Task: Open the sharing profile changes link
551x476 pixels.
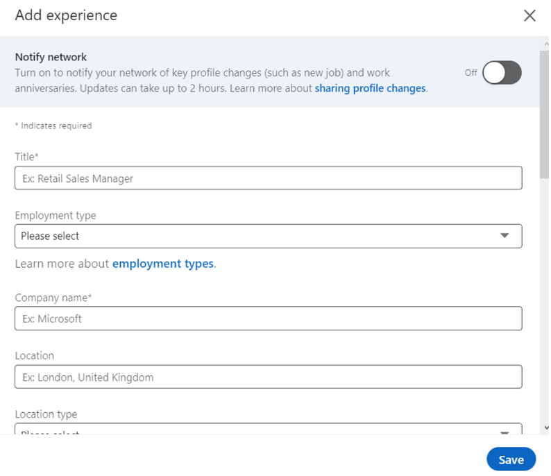Action: [x=370, y=88]
